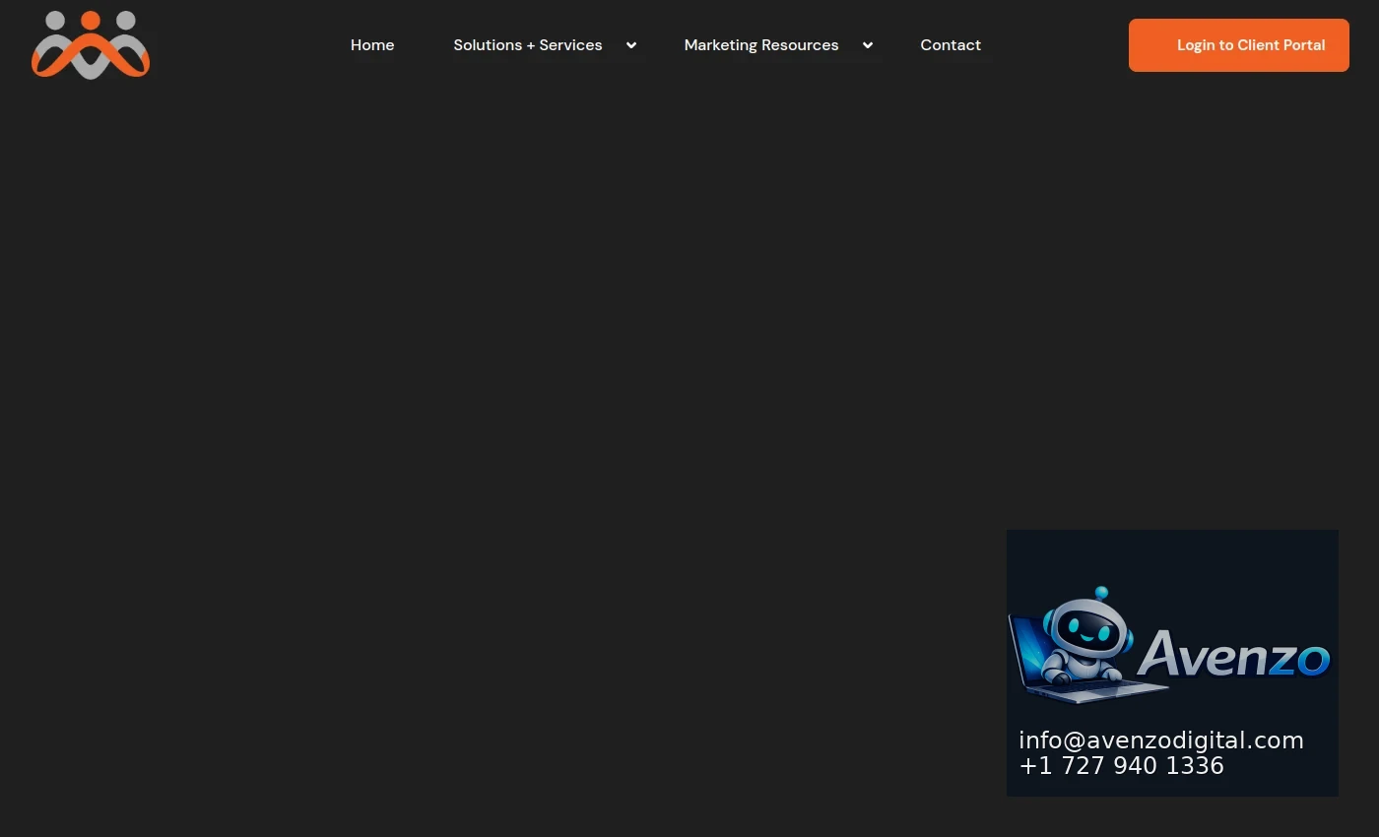The image size is (1379, 837).
Task: Open the Home menu item
Action: click(x=372, y=45)
